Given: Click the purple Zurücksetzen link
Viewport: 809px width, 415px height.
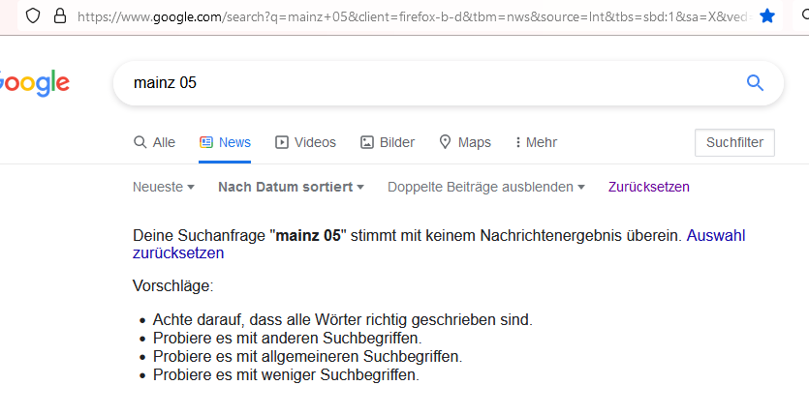Looking at the screenshot, I should coord(648,187).
